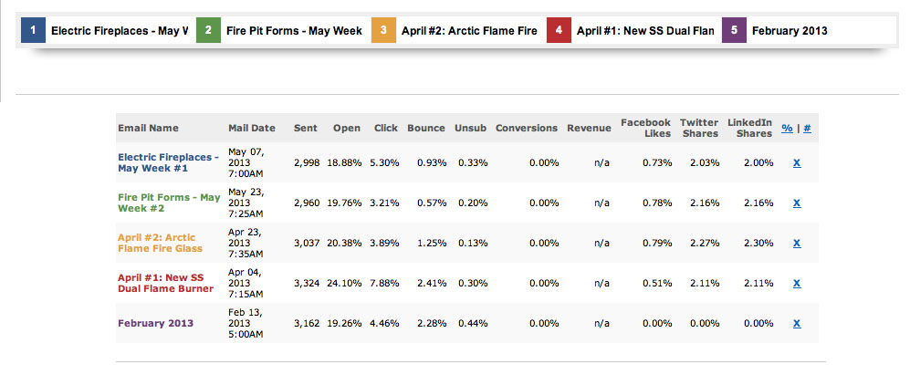Screen dimensions: 910x385
Task: Remove Fire Pit Forms row with X
Action: pos(797,203)
